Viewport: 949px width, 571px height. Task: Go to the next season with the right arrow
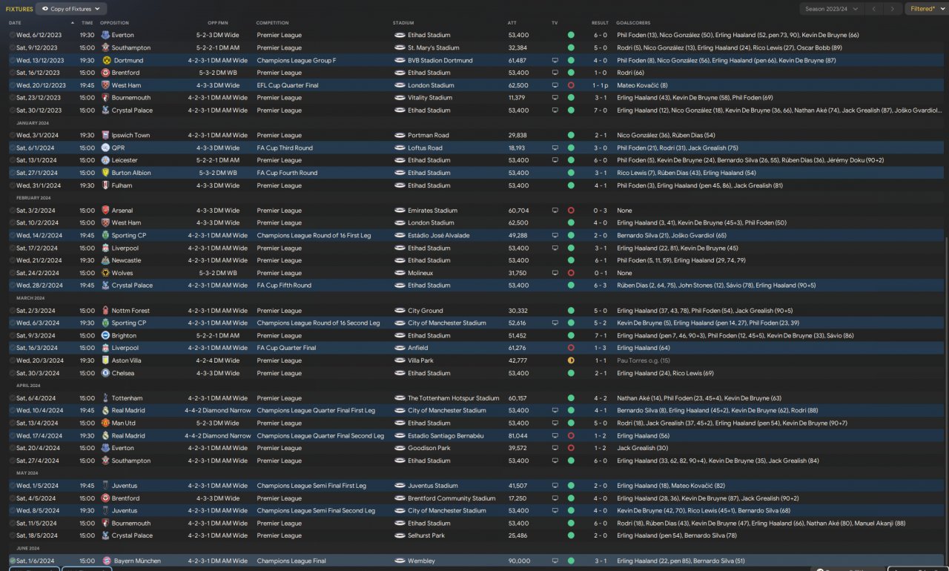[893, 9]
